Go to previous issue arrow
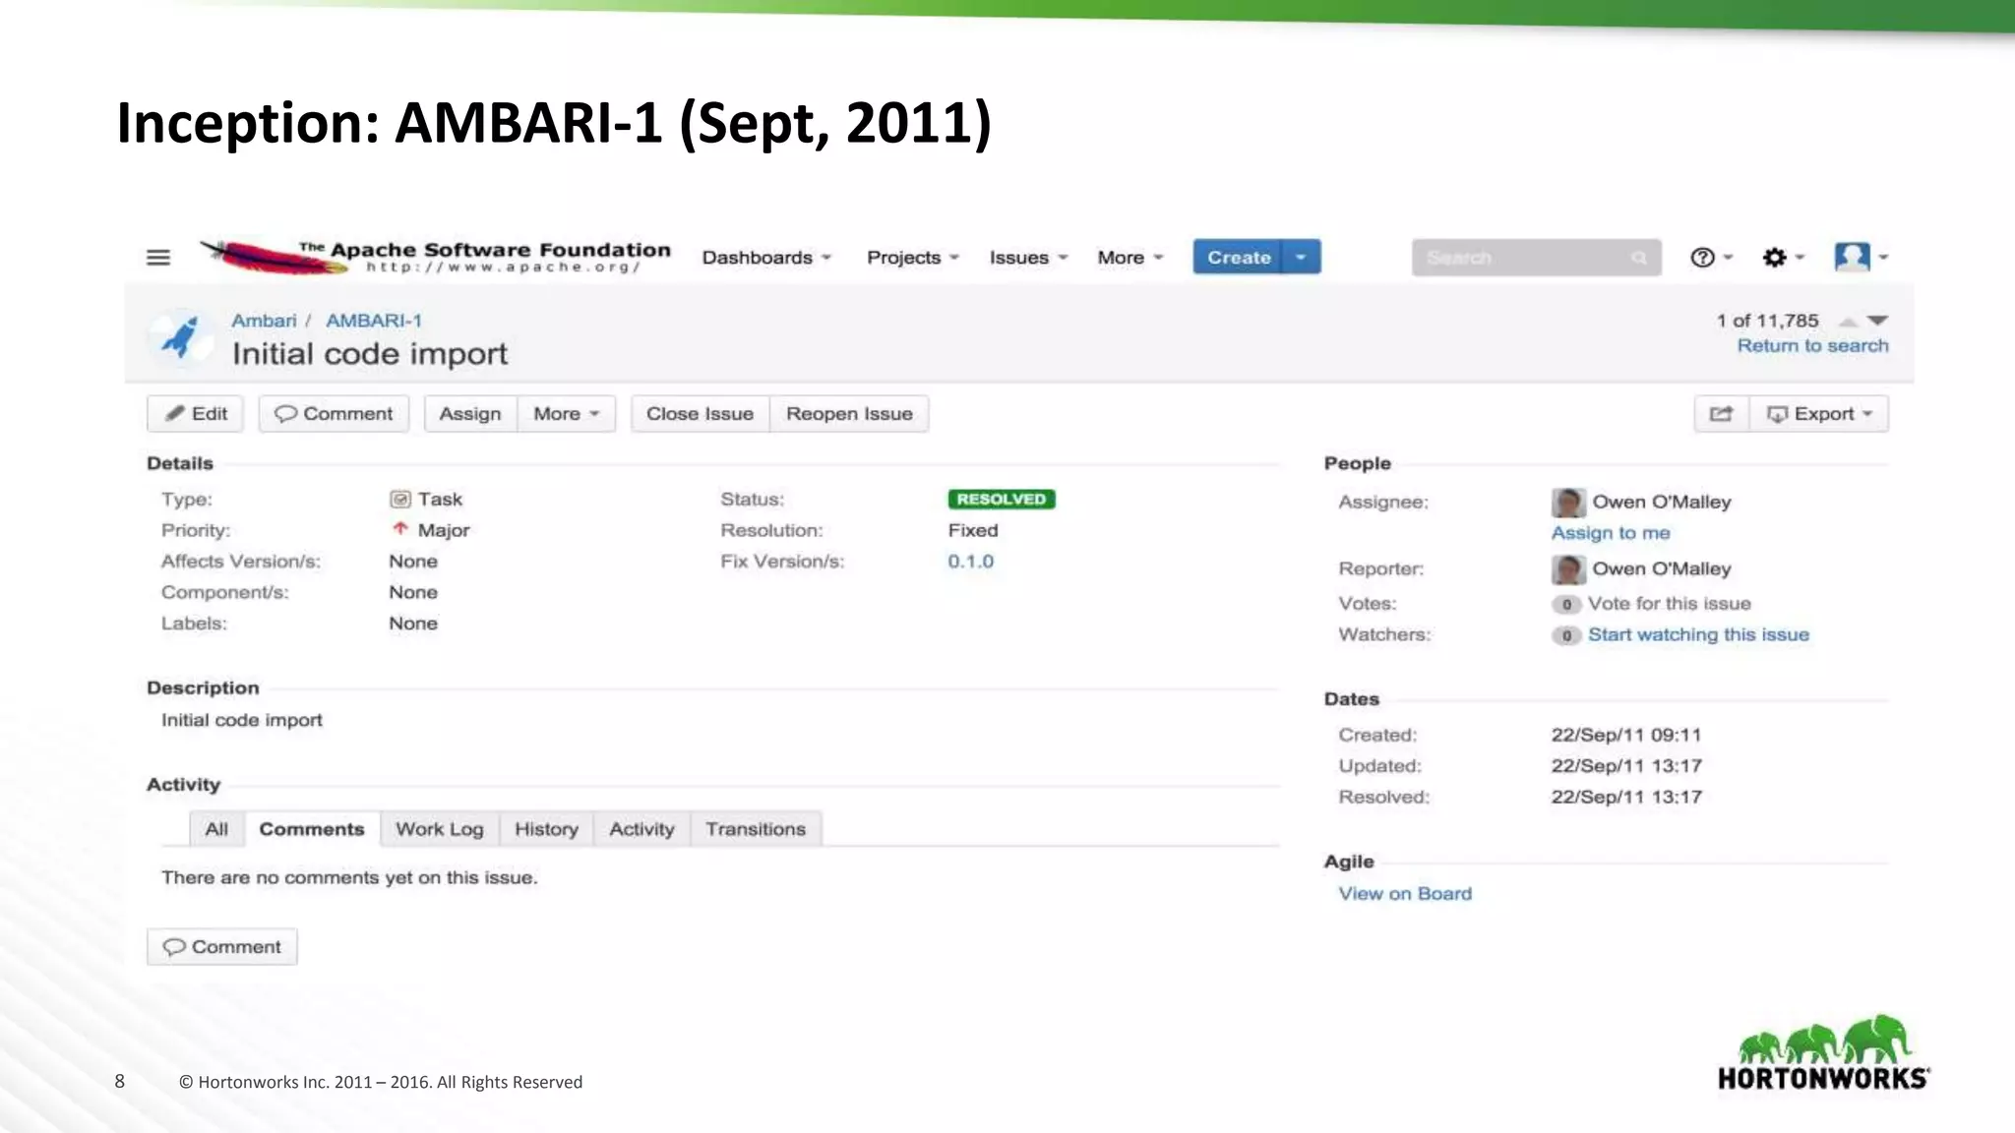This screenshot has height=1133, width=2015. (x=1848, y=322)
